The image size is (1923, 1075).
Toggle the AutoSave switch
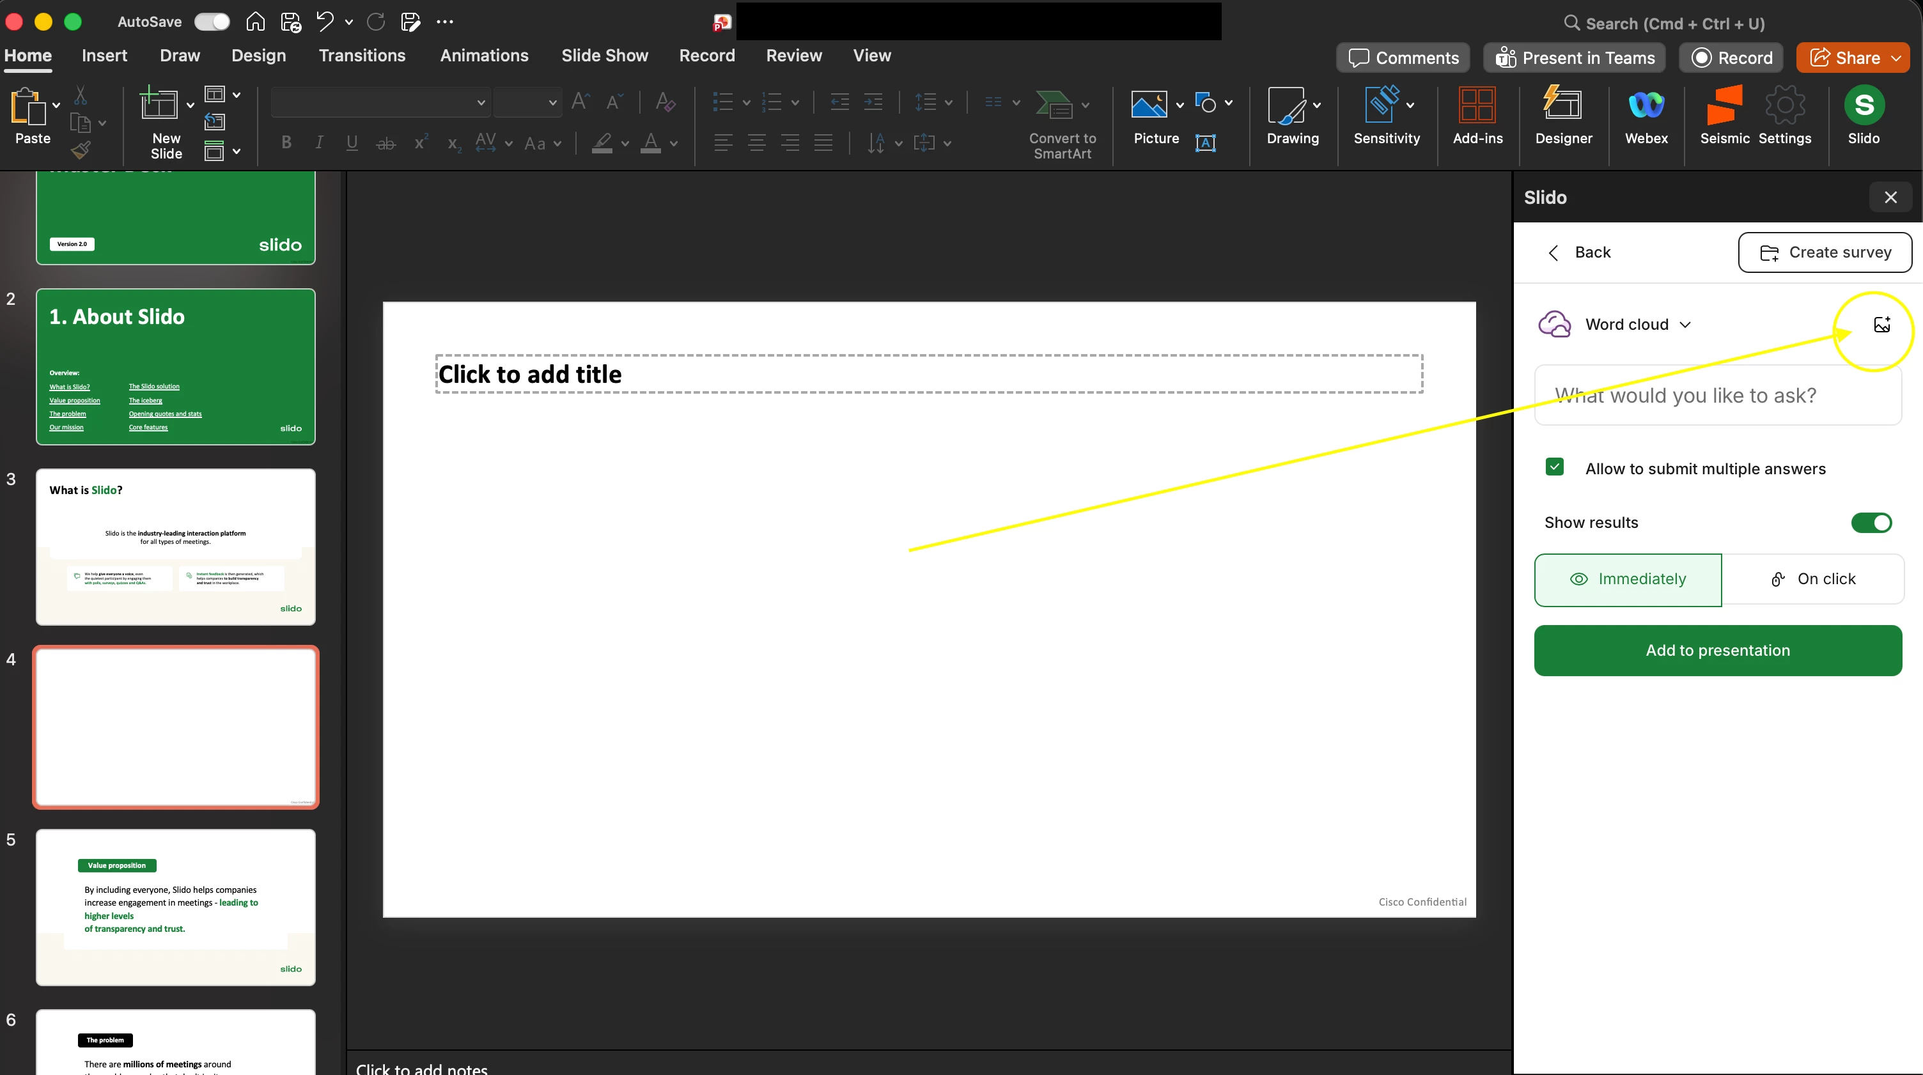tap(212, 22)
